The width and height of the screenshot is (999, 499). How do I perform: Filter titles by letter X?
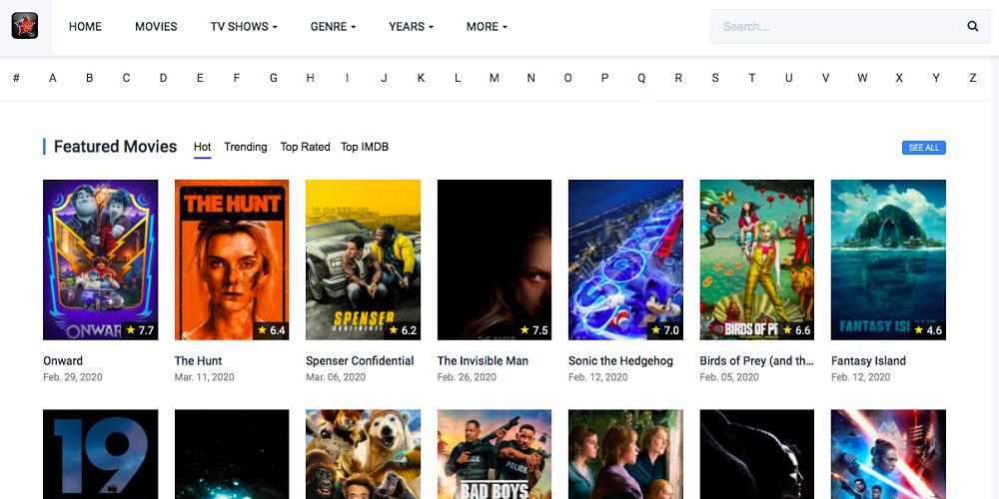(899, 78)
